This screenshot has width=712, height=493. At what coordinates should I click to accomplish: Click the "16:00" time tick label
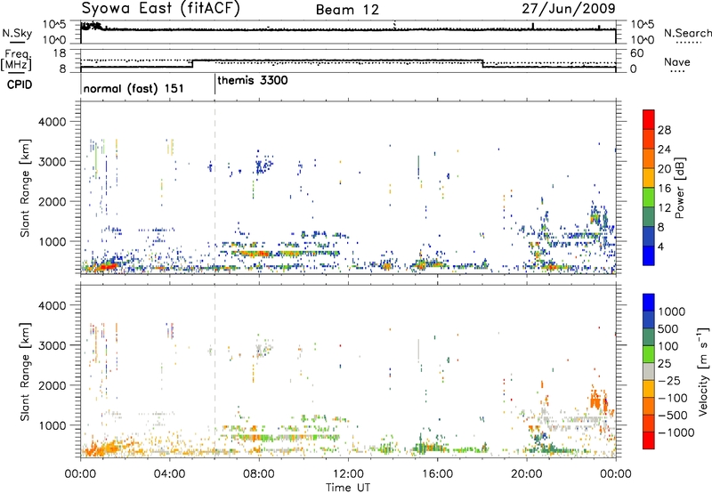pyautogui.click(x=437, y=474)
